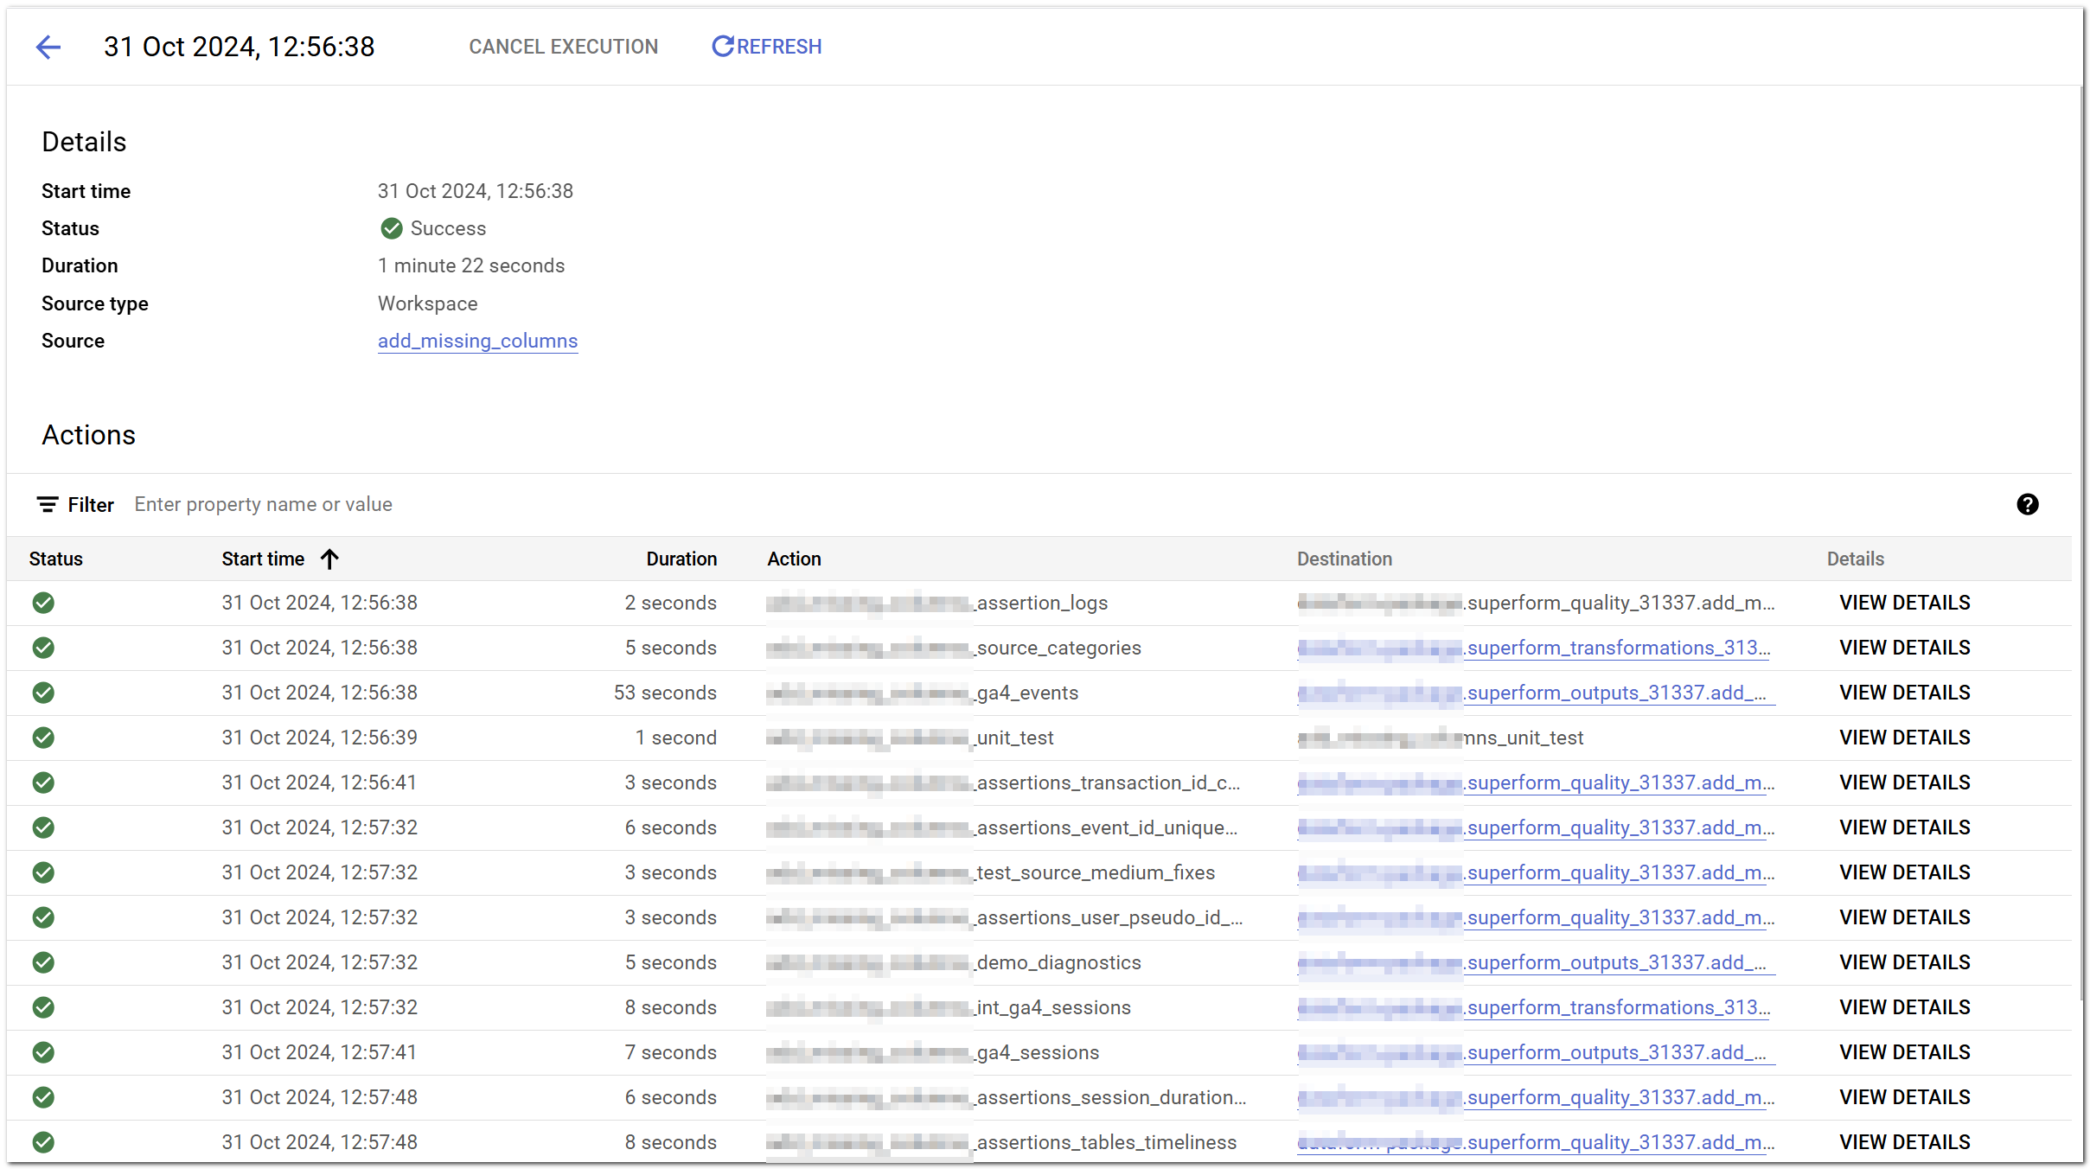The width and height of the screenshot is (2090, 1169).
Task: Open destination link for ga4_events row
Action: coord(1535,693)
